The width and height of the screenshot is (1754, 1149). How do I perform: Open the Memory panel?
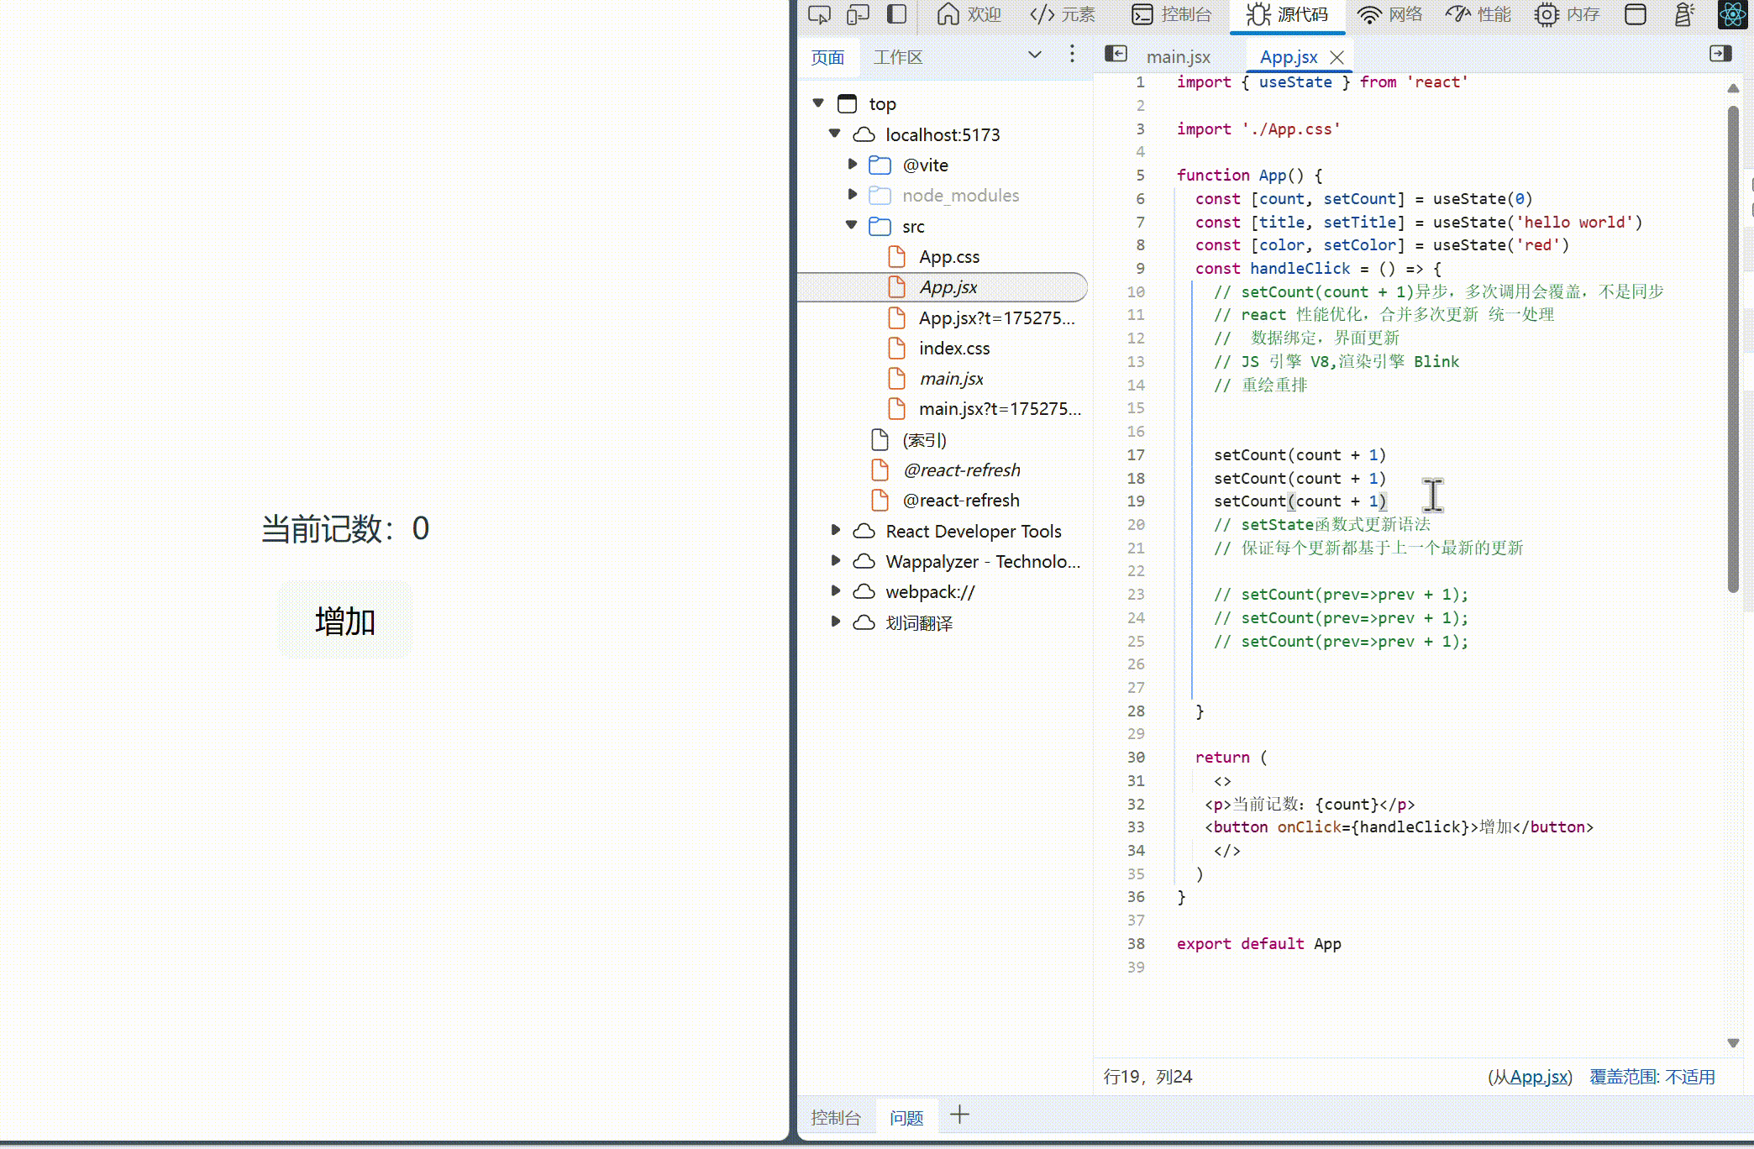click(1568, 14)
